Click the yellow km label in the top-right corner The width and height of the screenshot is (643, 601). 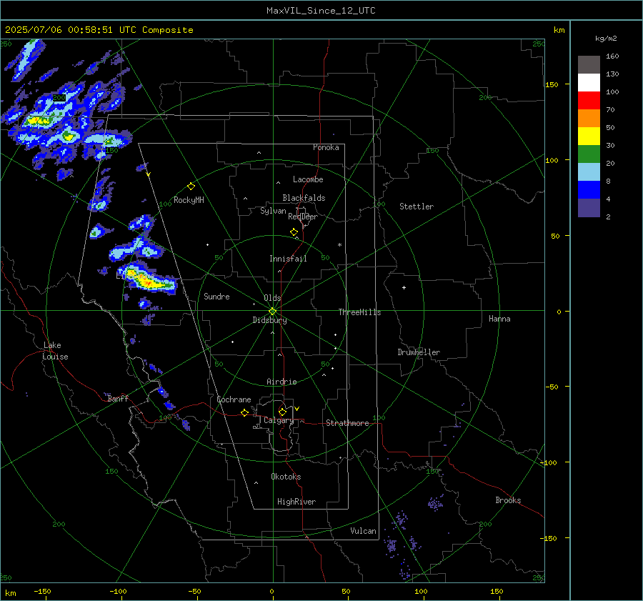click(x=559, y=30)
